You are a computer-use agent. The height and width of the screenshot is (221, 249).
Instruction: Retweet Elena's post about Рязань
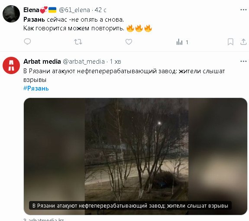point(78,42)
